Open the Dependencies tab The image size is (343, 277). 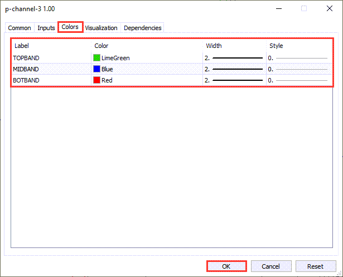142,28
